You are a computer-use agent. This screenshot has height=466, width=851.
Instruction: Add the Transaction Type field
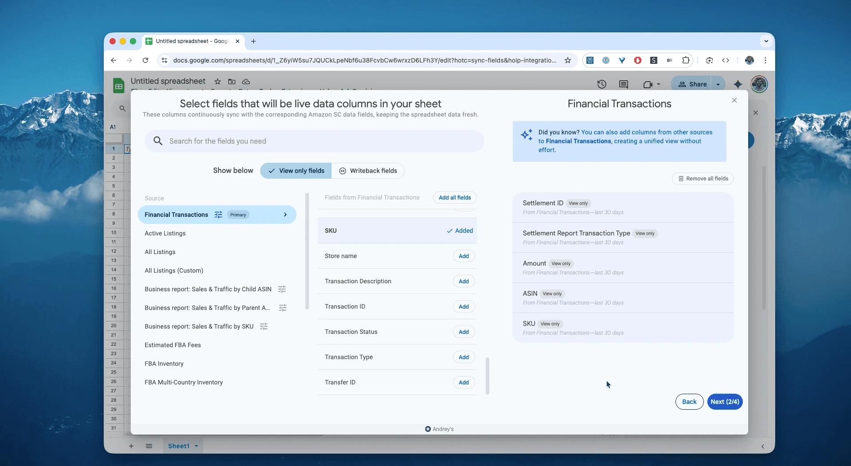(x=464, y=357)
